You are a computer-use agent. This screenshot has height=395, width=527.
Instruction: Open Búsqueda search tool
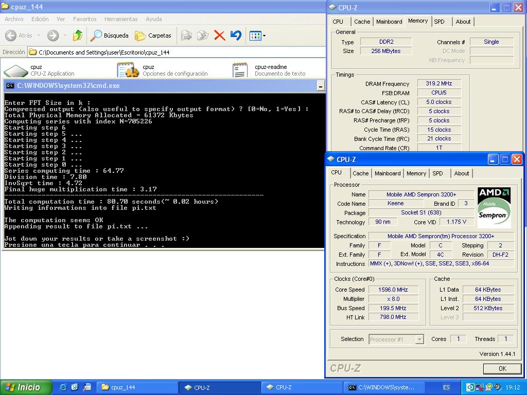point(110,35)
